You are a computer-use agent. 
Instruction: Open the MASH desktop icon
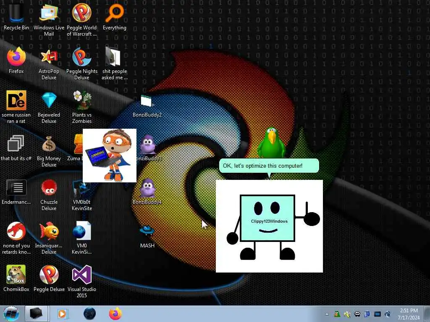tap(147, 236)
